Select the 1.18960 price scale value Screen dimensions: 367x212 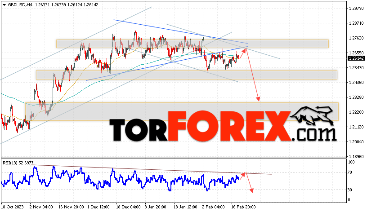point(356,157)
